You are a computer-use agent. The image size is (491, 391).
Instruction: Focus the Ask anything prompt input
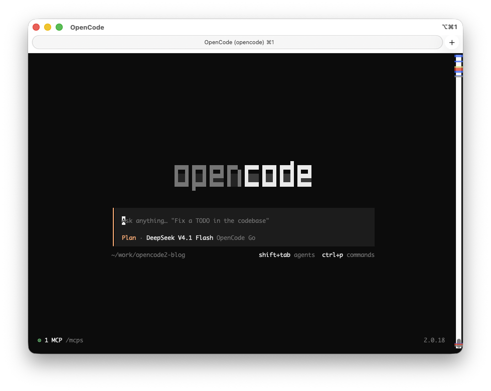pos(244,220)
